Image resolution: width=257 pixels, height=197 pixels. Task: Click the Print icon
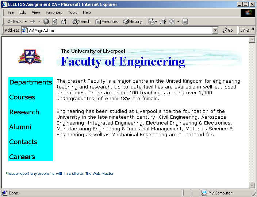tap(162, 21)
